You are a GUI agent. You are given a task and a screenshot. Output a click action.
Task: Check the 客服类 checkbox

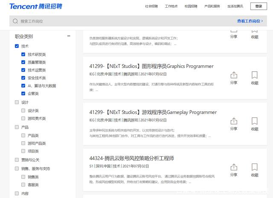click(23, 185)
